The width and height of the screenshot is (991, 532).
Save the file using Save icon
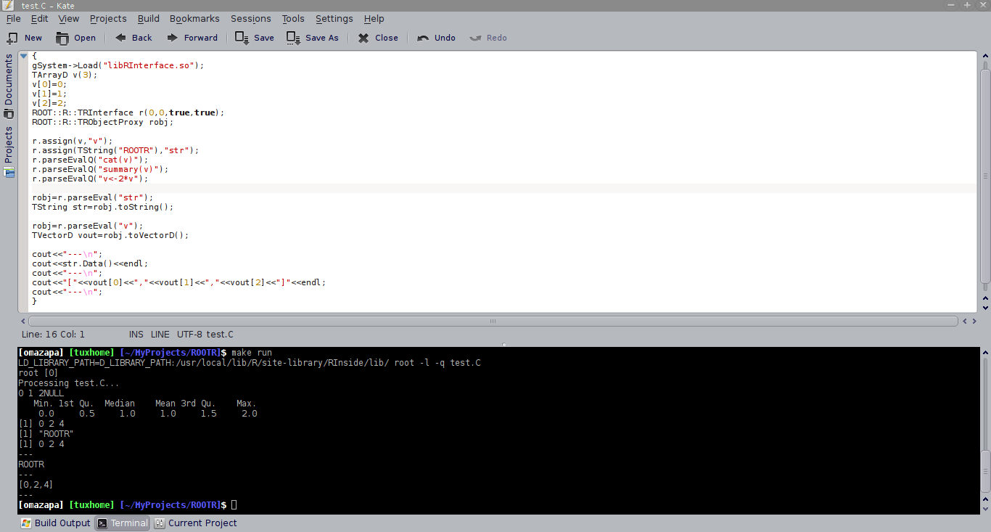coord(242,38)
